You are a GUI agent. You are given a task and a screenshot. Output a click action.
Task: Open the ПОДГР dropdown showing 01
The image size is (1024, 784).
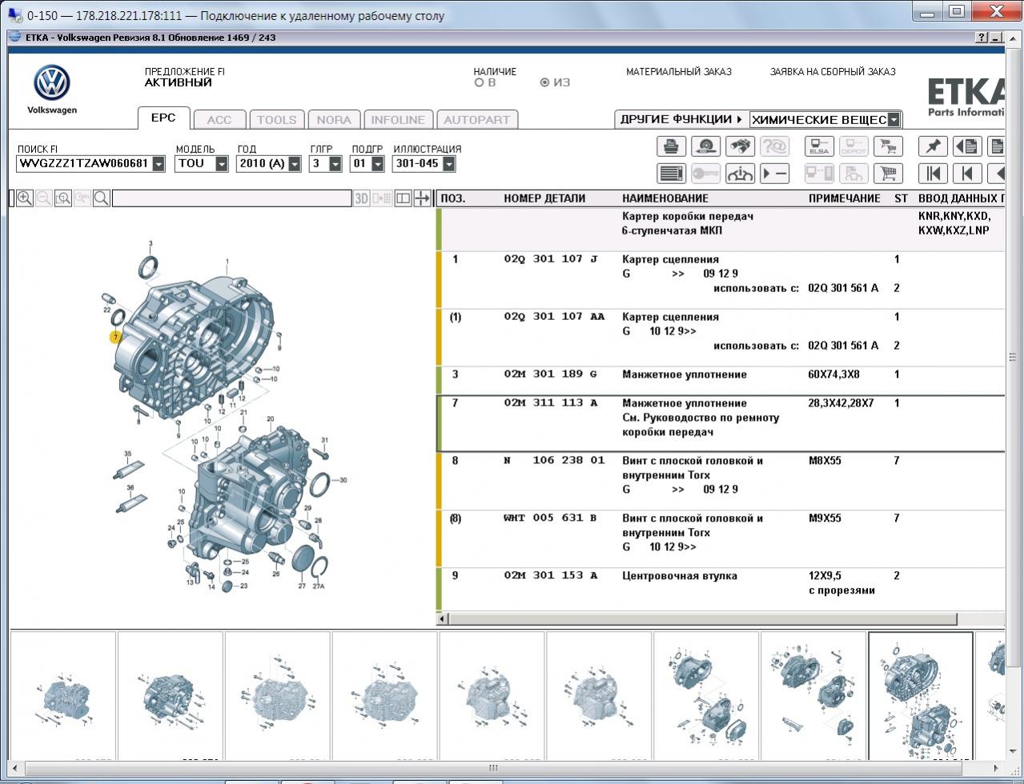pos(378,164)
